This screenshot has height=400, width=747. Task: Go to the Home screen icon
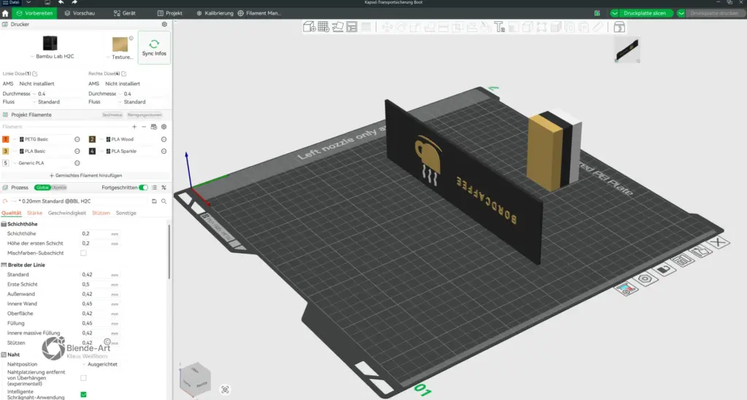[5, 13]
